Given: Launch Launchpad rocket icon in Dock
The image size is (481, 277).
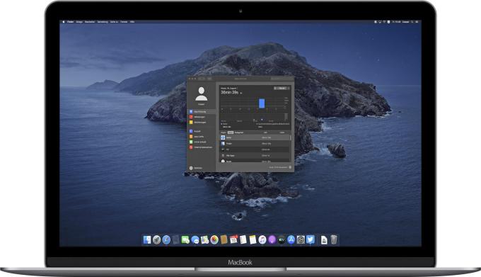Looking at the screenshot, I should coord(157,239).
